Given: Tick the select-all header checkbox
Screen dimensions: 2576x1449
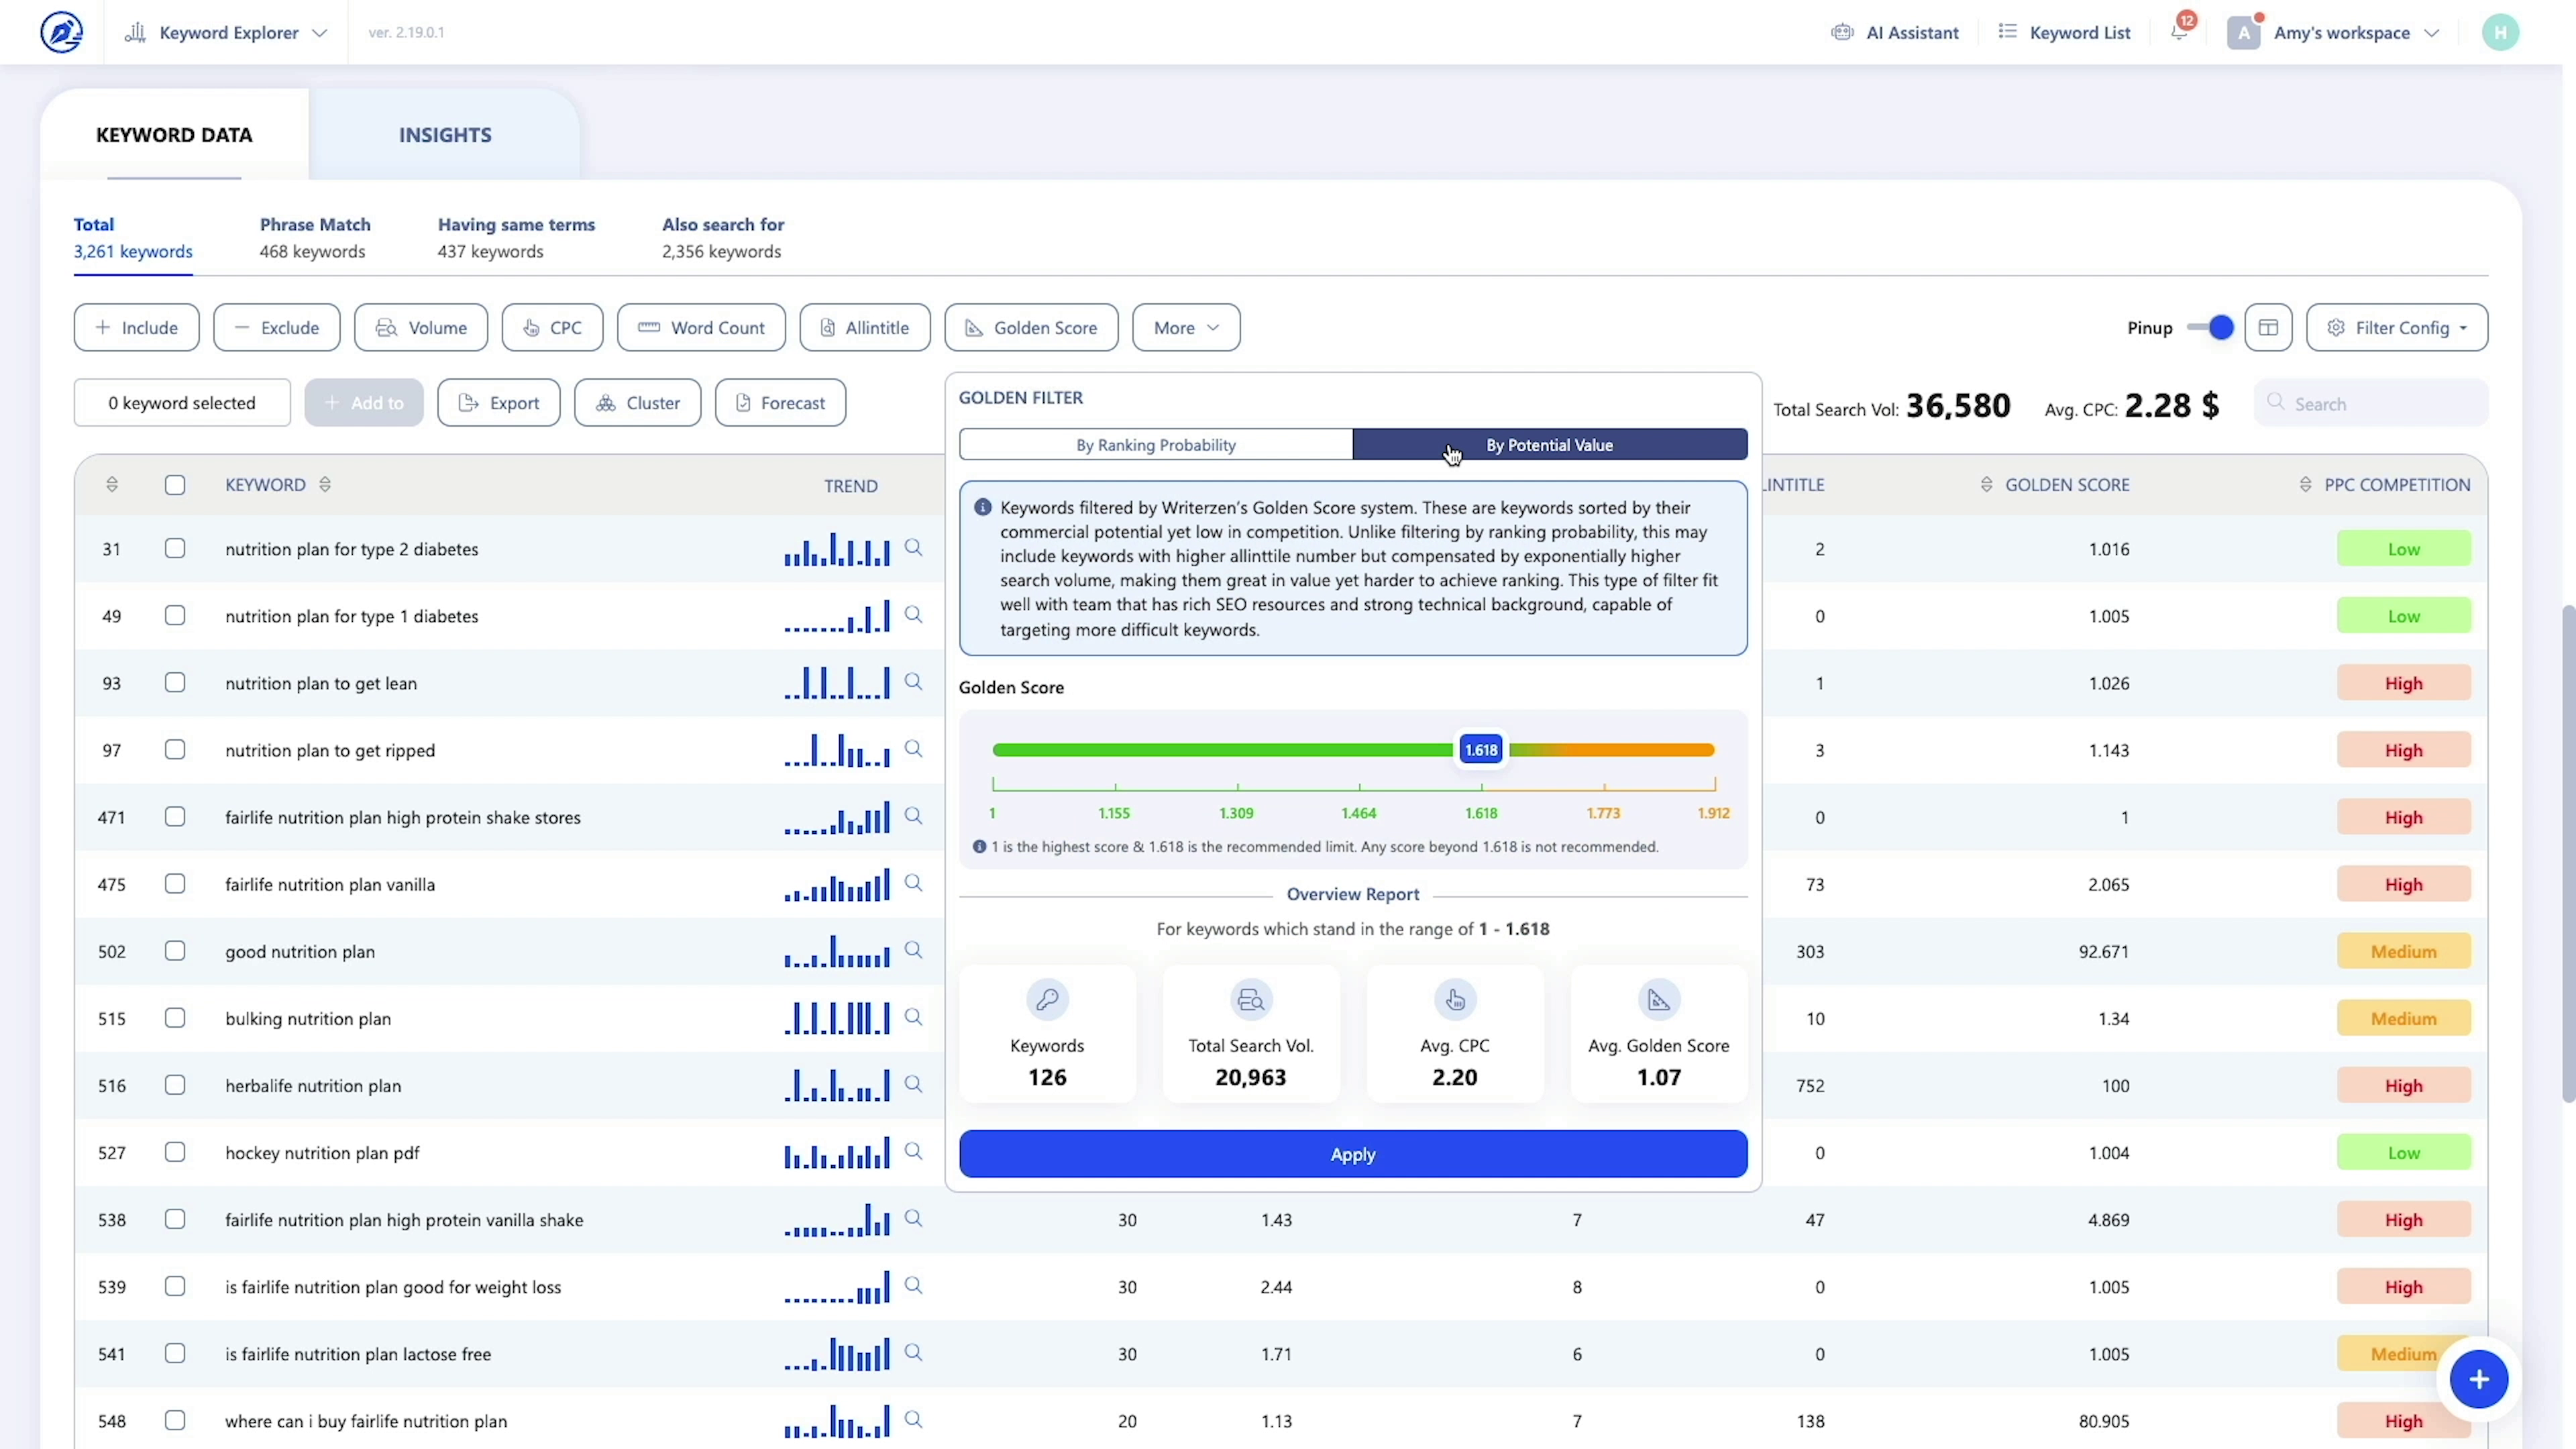Looking at the screenshot, I should (x=175, y=485).
